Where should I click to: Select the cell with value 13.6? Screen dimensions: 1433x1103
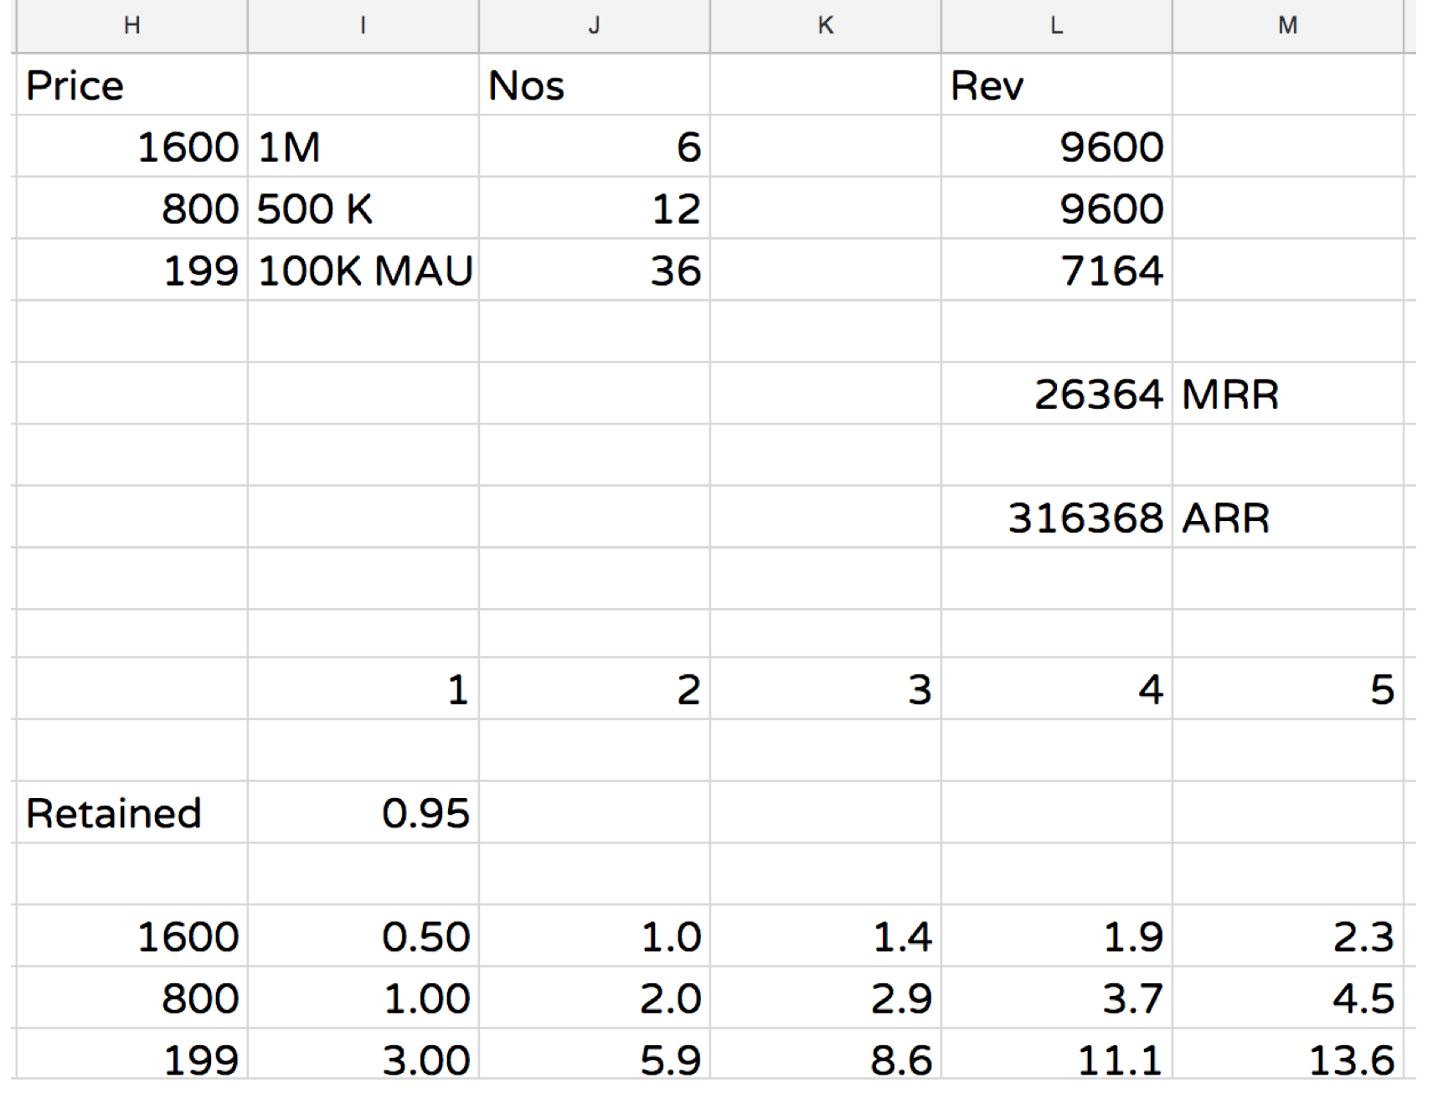pyautogui.click(x=1288, y=1055)
